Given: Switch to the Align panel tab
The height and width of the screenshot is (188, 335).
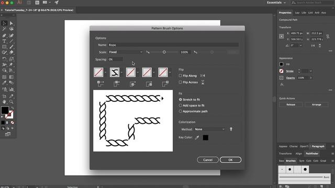Looking at the screenshot, I should click(298, 154).
